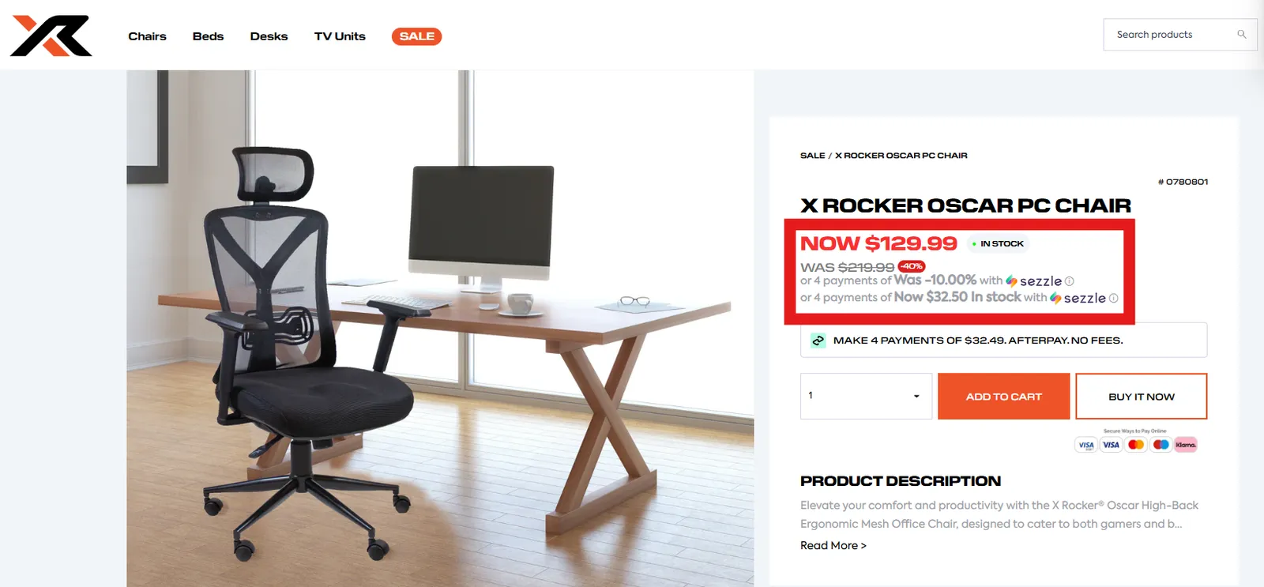Click the Klarna payment icon
The image size is (1264, 587).
pyautogui.click(x=1186, y=445)
